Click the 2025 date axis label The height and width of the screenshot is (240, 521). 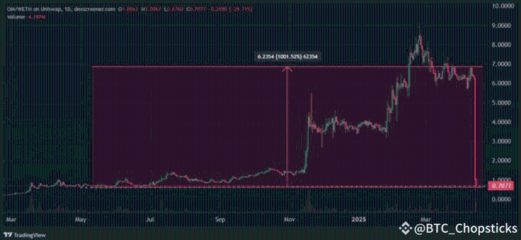click(359, 220)
